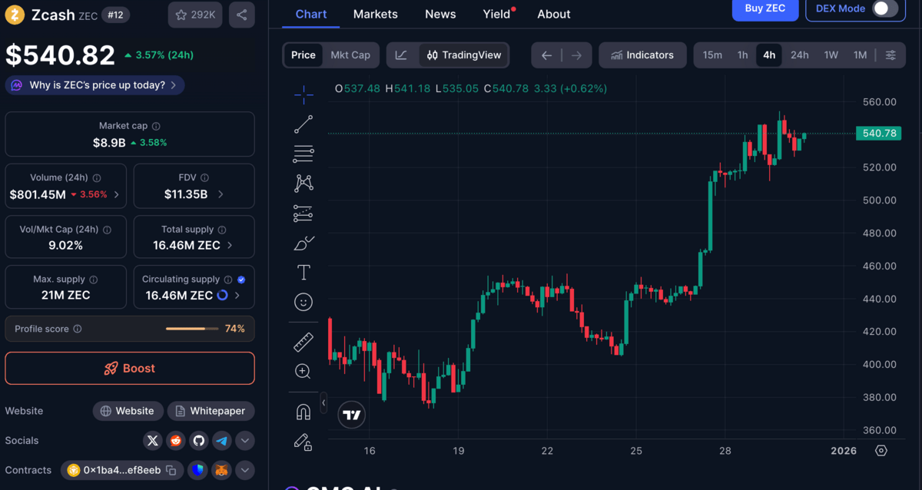Open Zcash on X via its social icon
922x490 pixels.
point(152,441)
